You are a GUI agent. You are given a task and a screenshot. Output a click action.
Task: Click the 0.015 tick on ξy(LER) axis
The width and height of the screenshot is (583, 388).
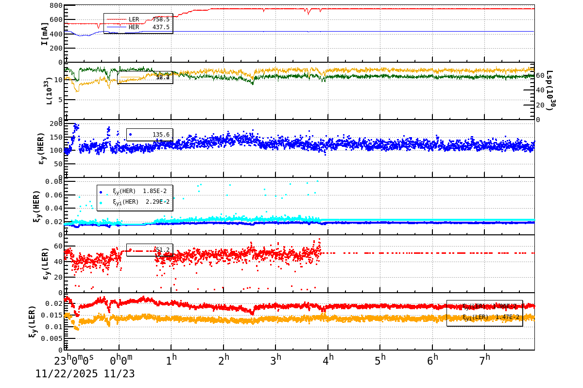coord(52,315)
